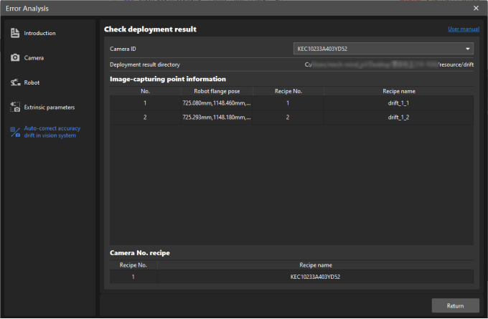488x319 pixels.
Task: Select the pose cell 725.293mm,1148.180mm
Action: pos(217,118)
